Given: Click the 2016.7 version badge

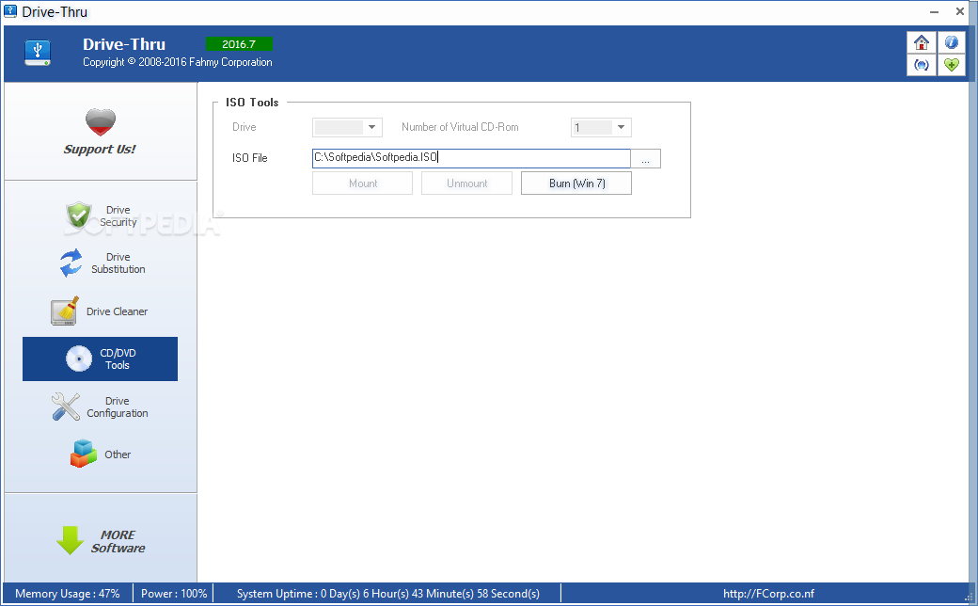Looking at the screenshot, I should [239, 44].
